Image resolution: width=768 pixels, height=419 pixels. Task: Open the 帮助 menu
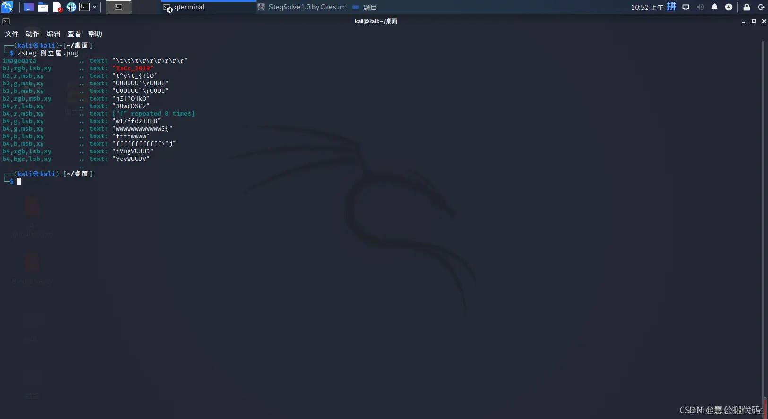[95, 34]
